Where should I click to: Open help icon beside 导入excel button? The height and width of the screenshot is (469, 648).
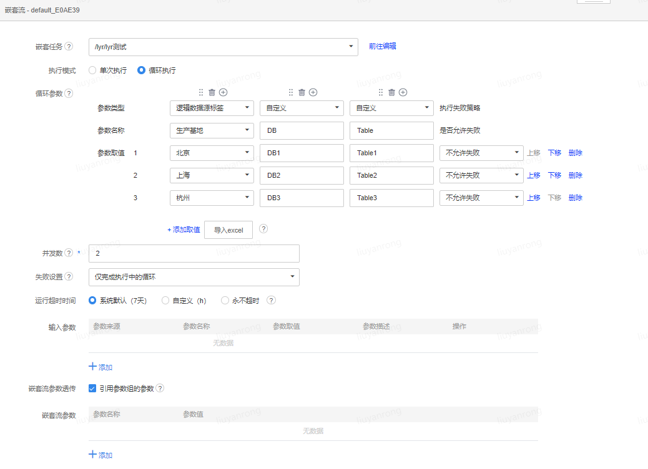click(263, 229)
